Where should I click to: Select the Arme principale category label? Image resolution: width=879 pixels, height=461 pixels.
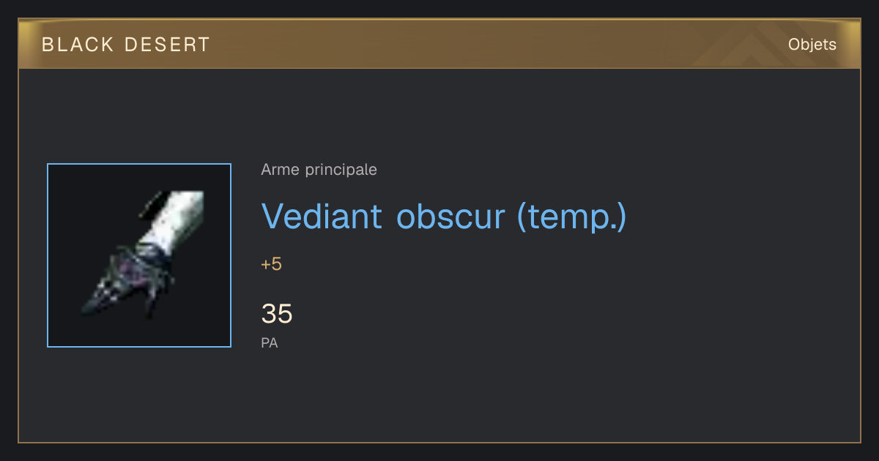click(319, 170)
